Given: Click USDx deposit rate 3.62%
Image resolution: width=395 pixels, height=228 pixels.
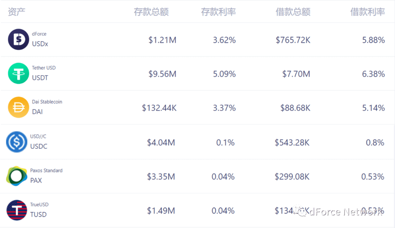Looking at the screenshot, I should [224, 40].
